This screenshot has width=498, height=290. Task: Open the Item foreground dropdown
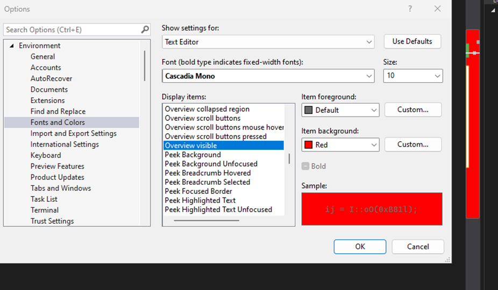[340, 110]
